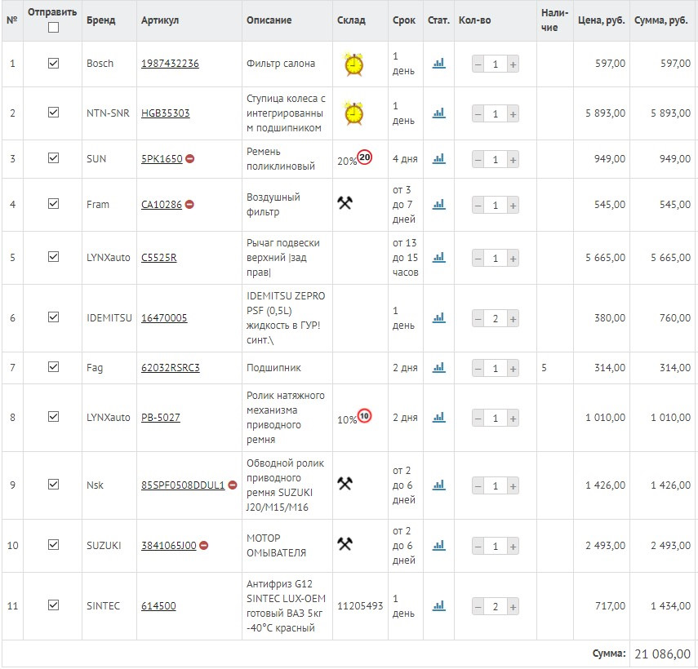Screen dimensions: 698x669
Task: Increase quantity for Fram CA10286
Action: 513,206
